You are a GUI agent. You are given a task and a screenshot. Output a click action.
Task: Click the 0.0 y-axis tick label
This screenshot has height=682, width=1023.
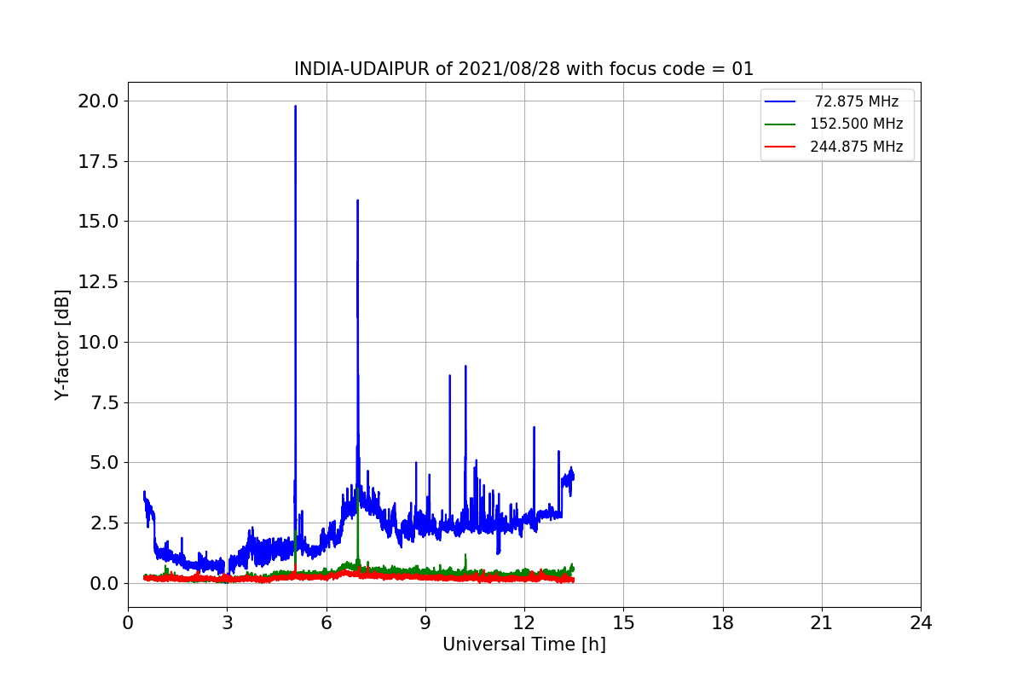pyautogui.click(x=106, y=583)
